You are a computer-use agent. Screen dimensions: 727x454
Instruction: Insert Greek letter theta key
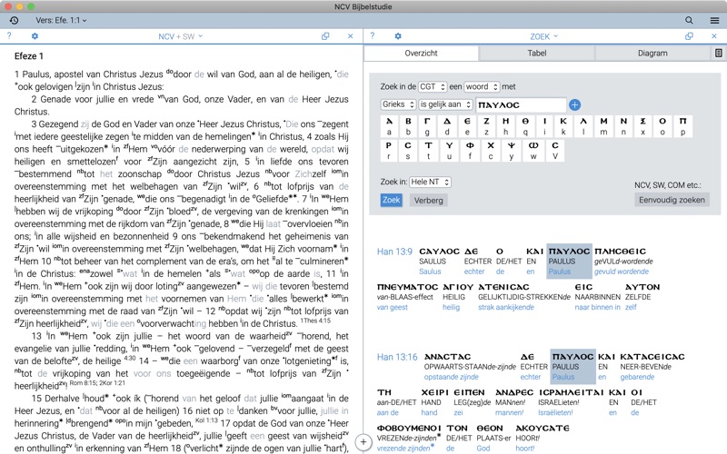525,126
